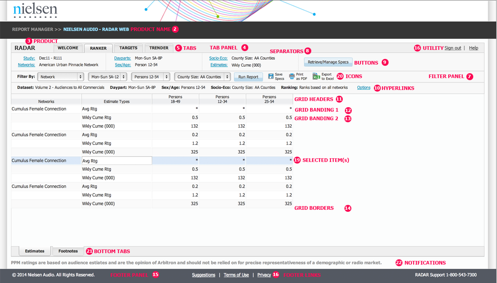Click the Retrieve/Manage Specs button
The image size is (497, 283).
[328, 62]
